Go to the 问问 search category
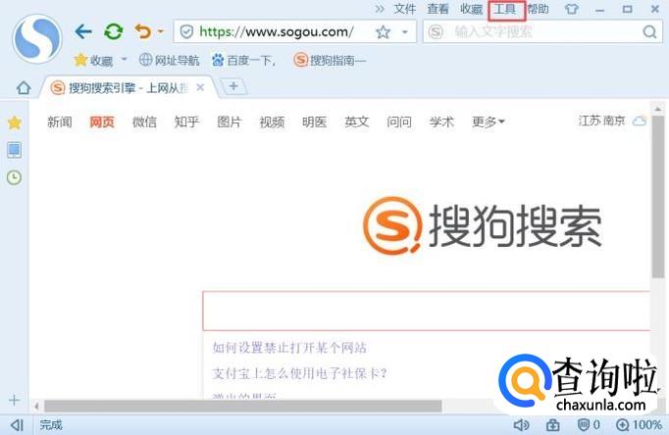The width and height of the screenshot is (669, 435). click(399, 122)
